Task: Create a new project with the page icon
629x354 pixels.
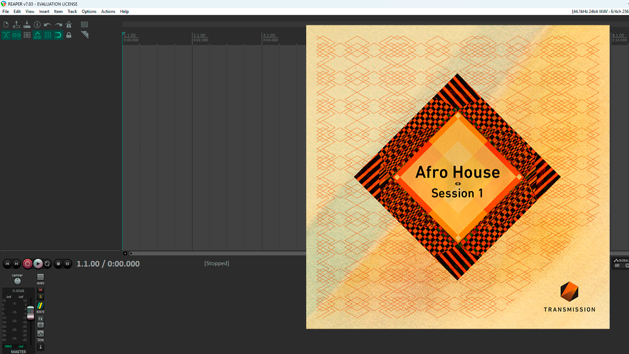Action: 6,24
